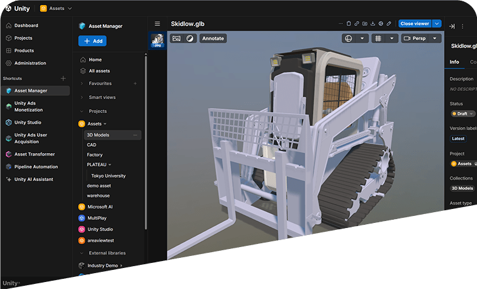
Task: Toggle the Assets project dropdown arrow
Action: tap(105, 124)
